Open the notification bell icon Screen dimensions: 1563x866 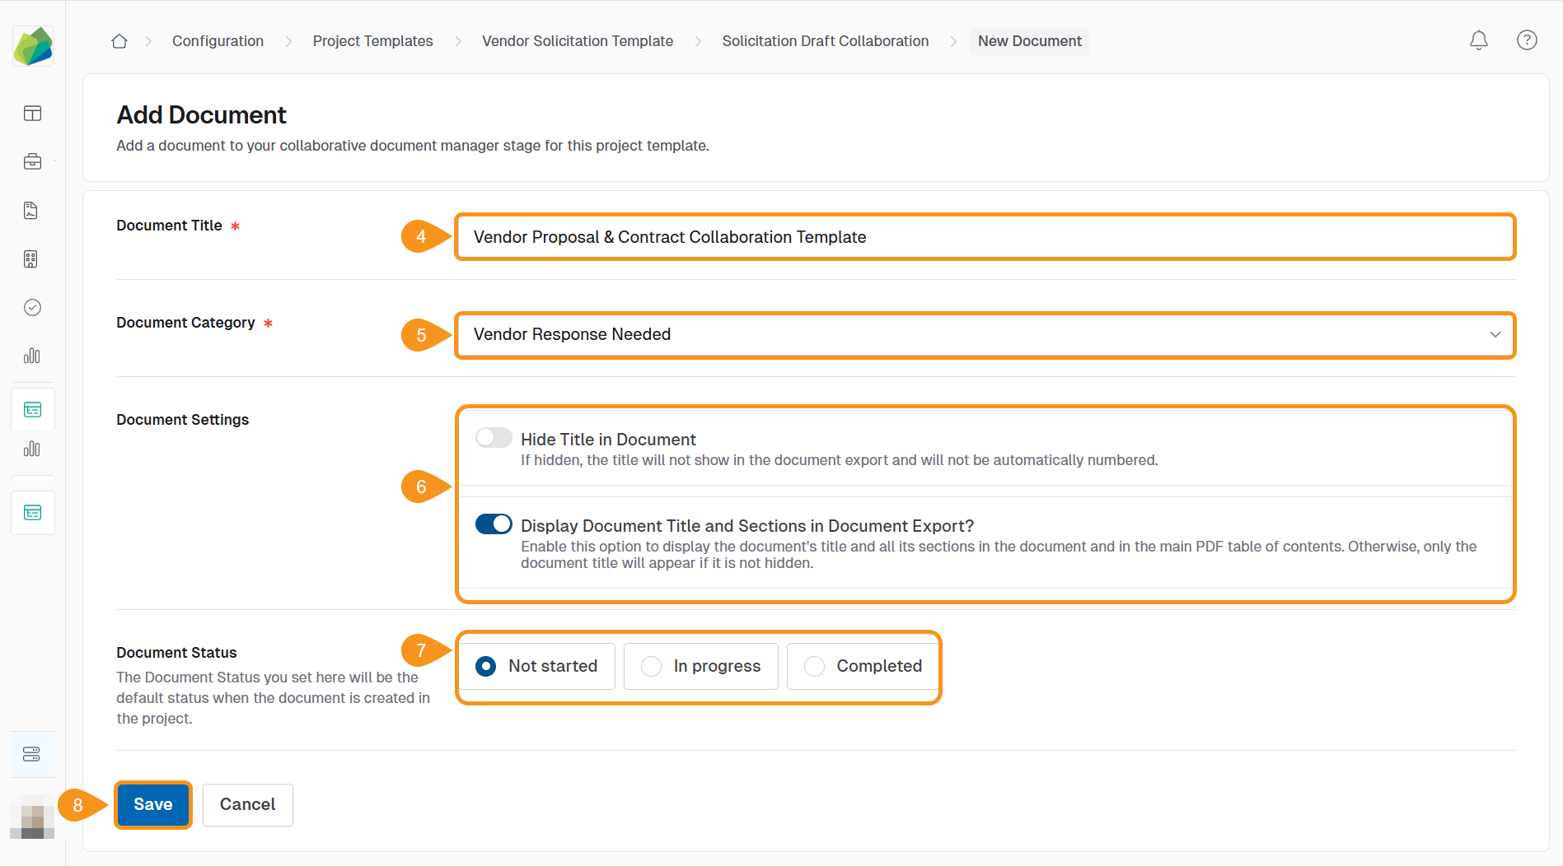(1479, 40)
